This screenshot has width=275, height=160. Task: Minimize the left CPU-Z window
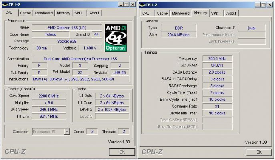(x=120, y=4)
